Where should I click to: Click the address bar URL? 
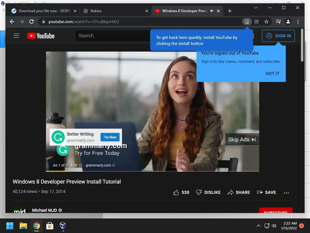84,22
